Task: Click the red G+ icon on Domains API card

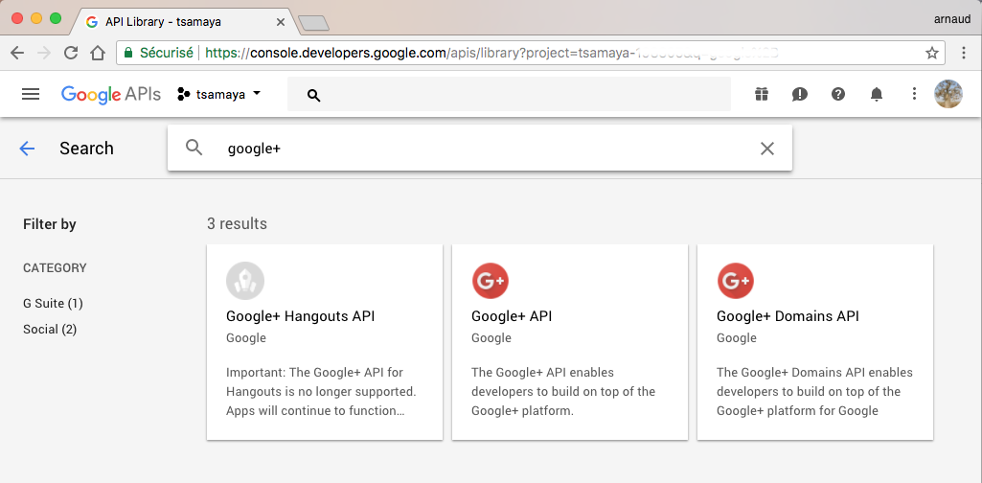Action: pos(736,281)
